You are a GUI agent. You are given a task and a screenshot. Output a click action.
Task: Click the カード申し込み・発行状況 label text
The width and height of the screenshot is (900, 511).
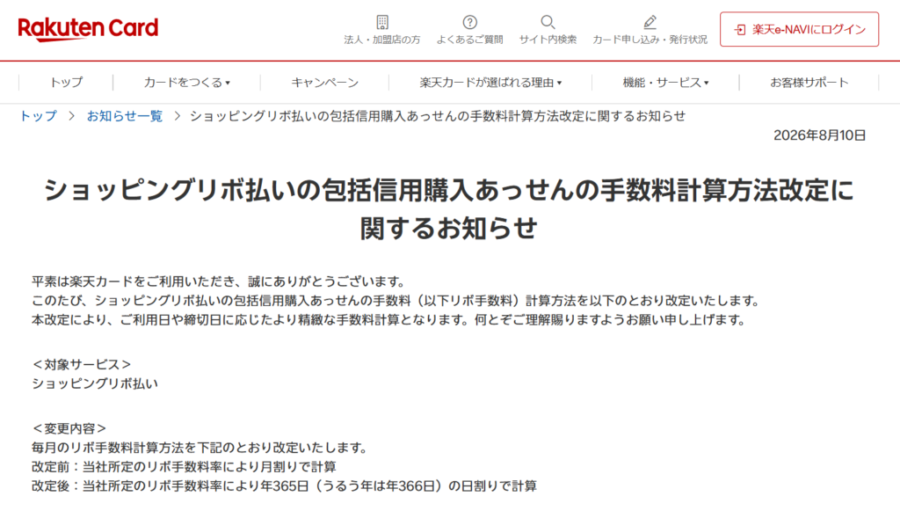pyautogui.click(x=650, y=40)
